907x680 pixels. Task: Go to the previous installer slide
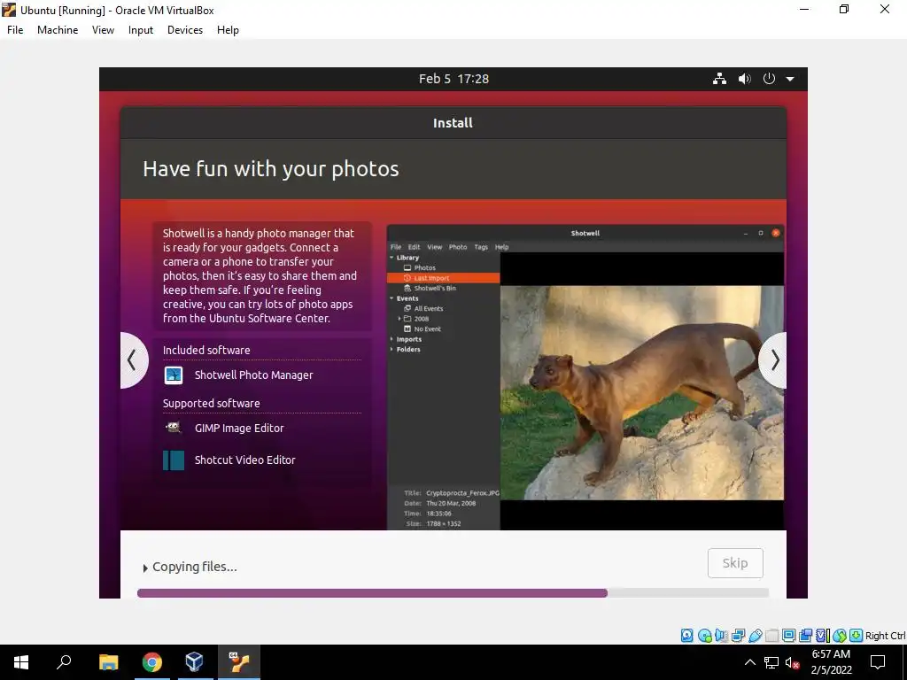pos(133,360)
